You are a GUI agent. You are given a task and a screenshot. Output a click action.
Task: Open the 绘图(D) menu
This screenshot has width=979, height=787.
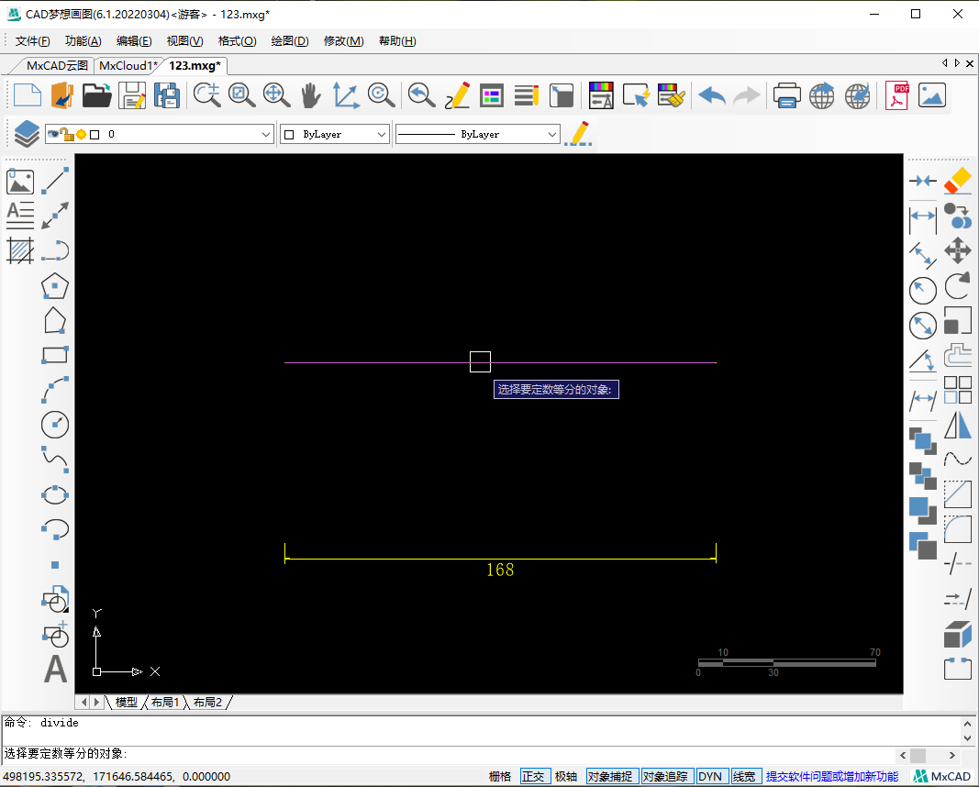tap(290, 41)
